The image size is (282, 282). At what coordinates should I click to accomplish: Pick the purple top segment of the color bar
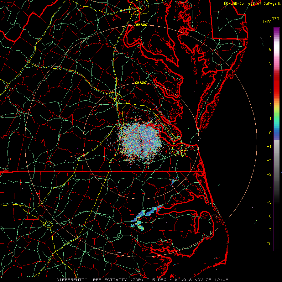[x=277, y=31]
